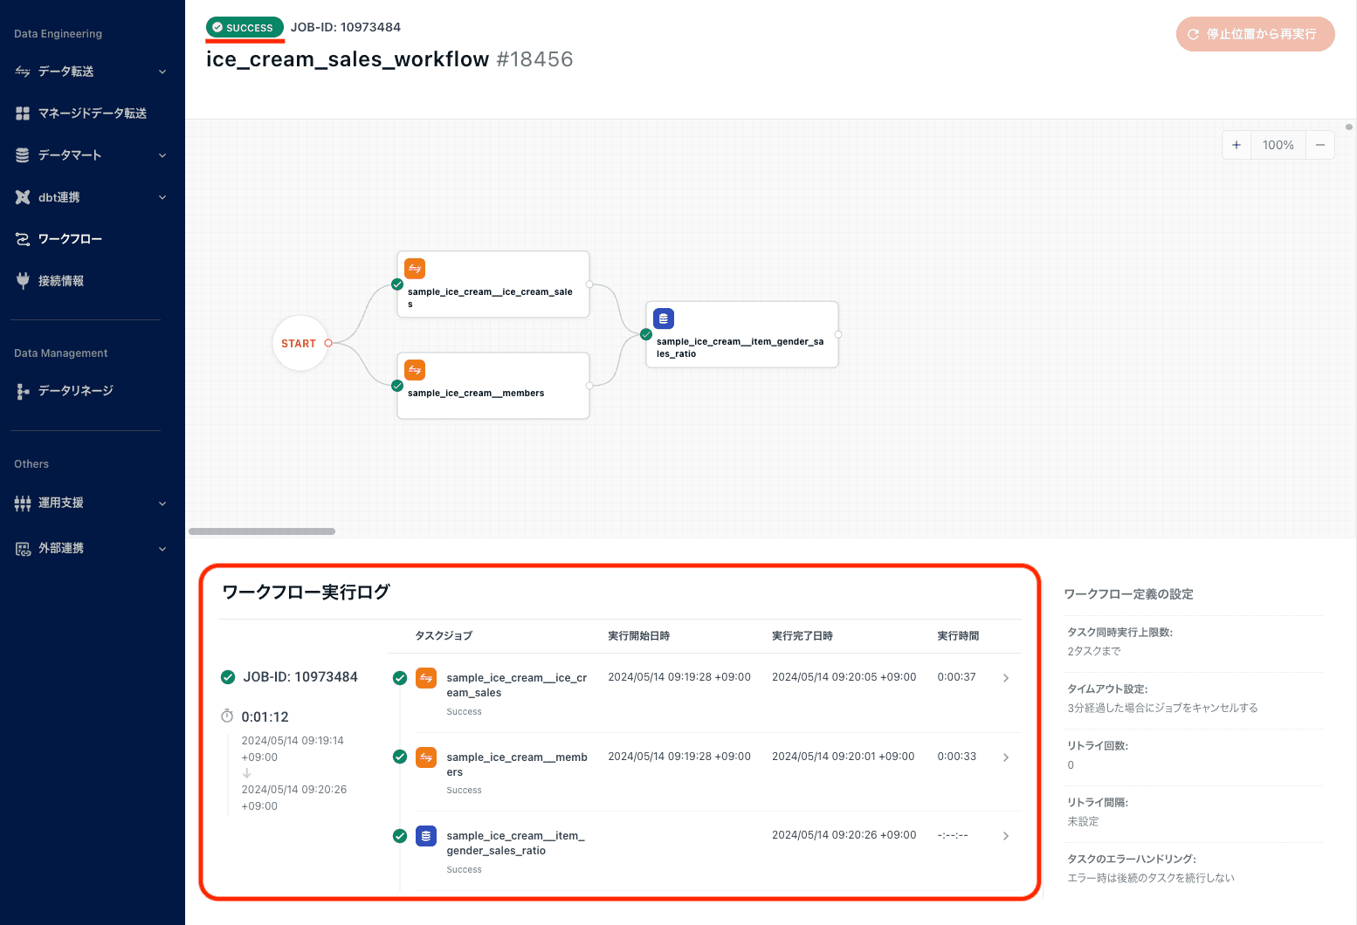Screen dimensions: 1357x925
Task: Click the green check beside JOB-ID 10973484 in log
Action: 228,677
